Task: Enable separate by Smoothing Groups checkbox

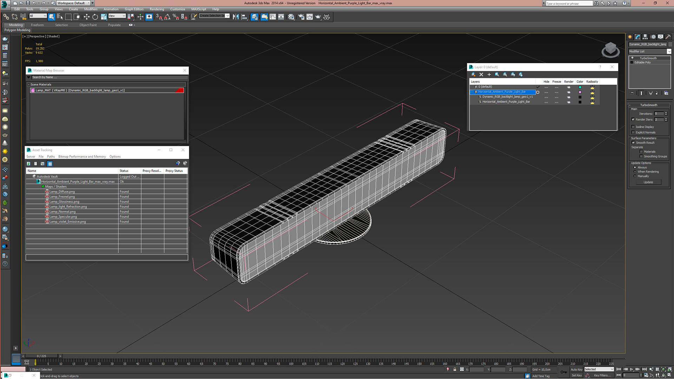Action: pyautogui.click(x=641, y=156)
